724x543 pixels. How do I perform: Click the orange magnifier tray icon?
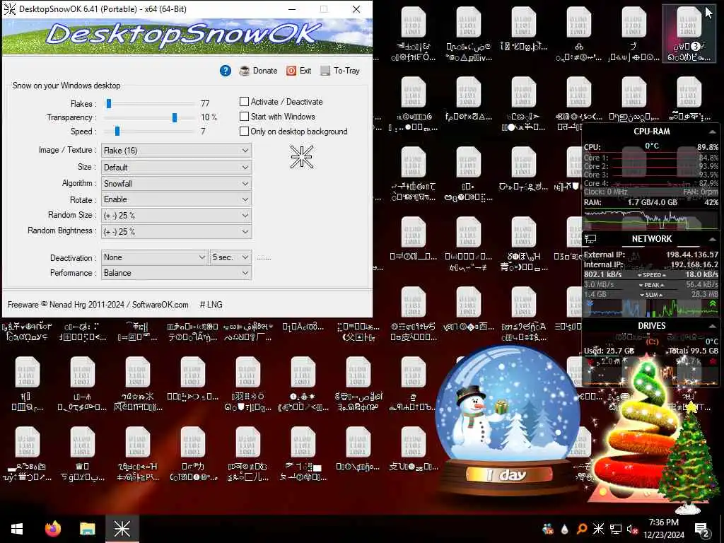(582, 529)
